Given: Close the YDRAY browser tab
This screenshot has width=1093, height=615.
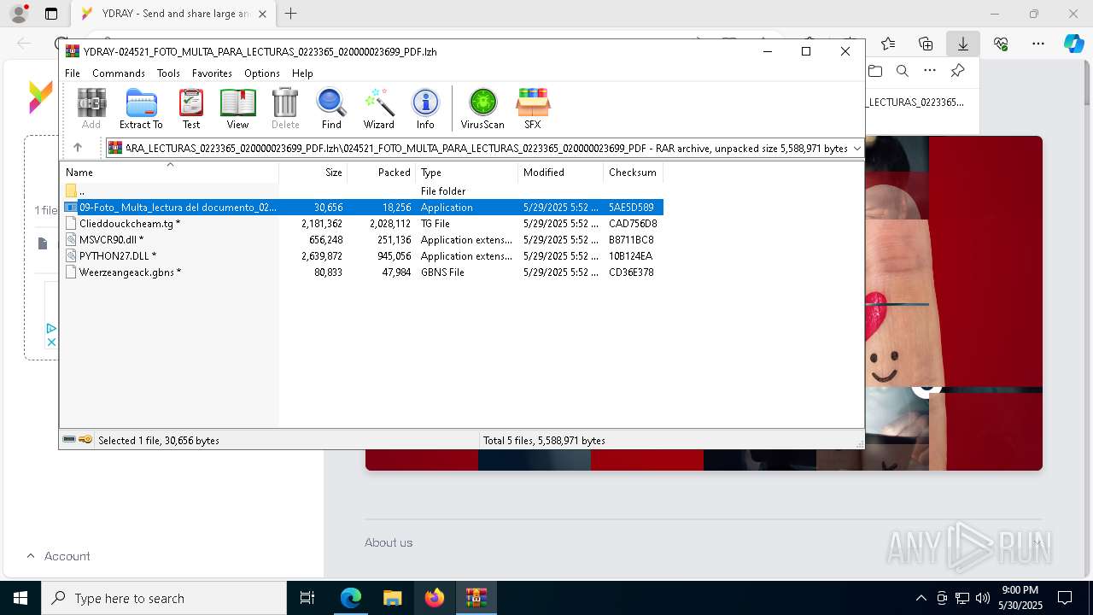Looking at the screenshot, I should point(262,14).
